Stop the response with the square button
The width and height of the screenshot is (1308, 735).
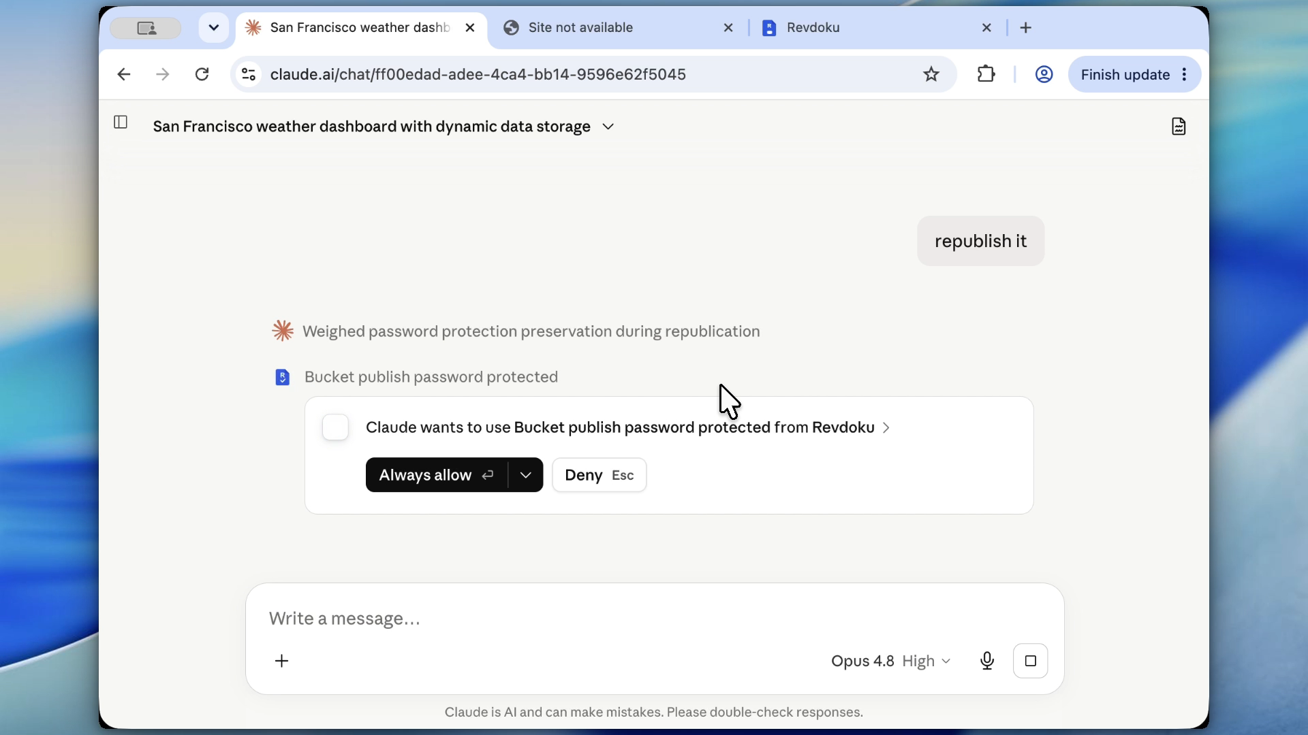click(1030, 661)
